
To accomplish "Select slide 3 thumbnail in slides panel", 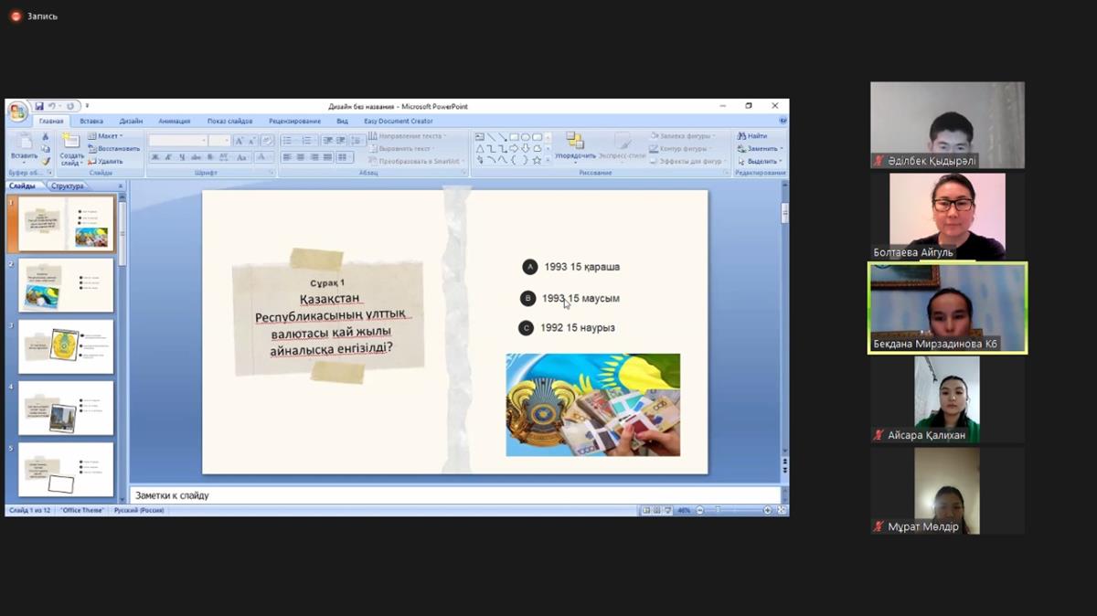I will point(66,346).
